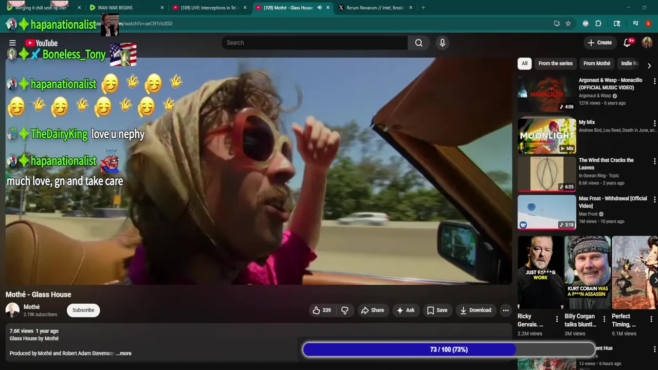
Task: Open options for Argonaut & Wasp video
Action: click(654, 81)
